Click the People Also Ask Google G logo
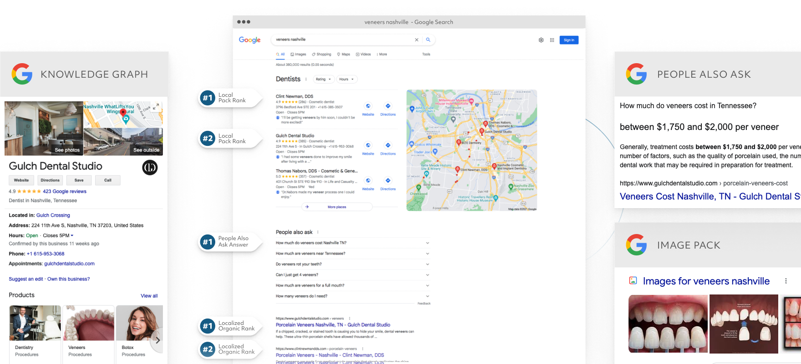 pyautogui.click(x=636, y=74)
